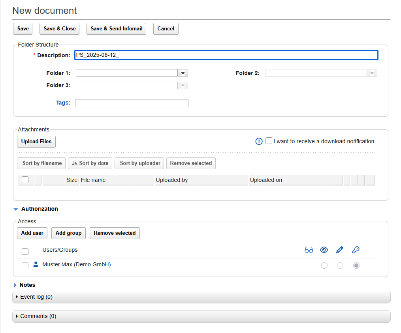Screen dimensions: 401x333
Task: Click the pencil edit-permission icon
Action: 339,250
